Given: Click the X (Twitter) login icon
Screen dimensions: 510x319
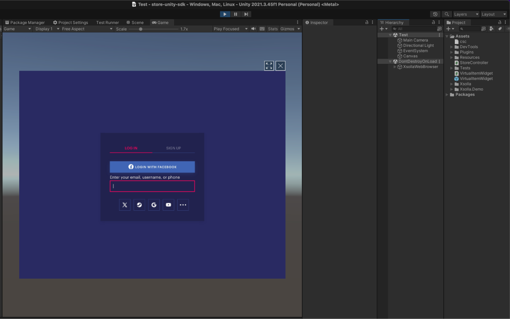Looking at the screenshot, I should pos(125,205).
